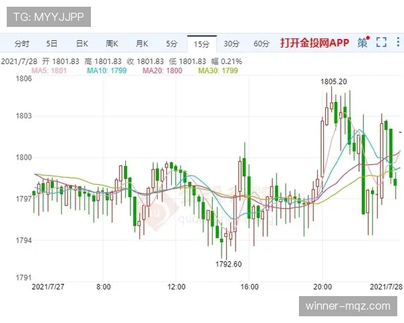The height and width of the screenshot is (323, 404).
Task: Switch to the 30分 interval
Action: click(x=232, y=44)
